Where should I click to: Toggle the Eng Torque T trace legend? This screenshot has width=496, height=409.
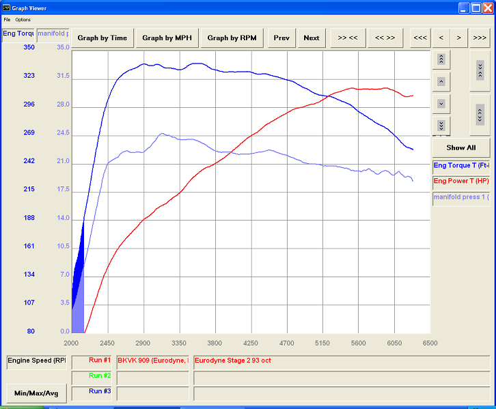460,166
